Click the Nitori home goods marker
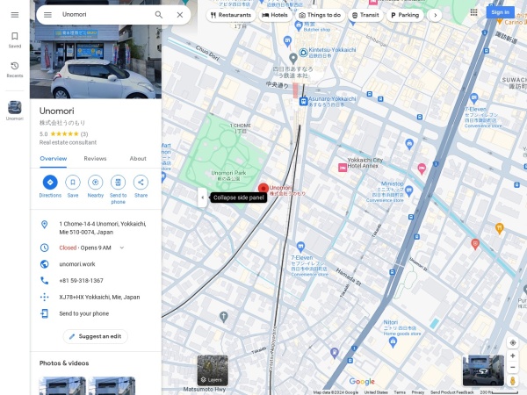527x395 pixels. [x=393, y=342]
